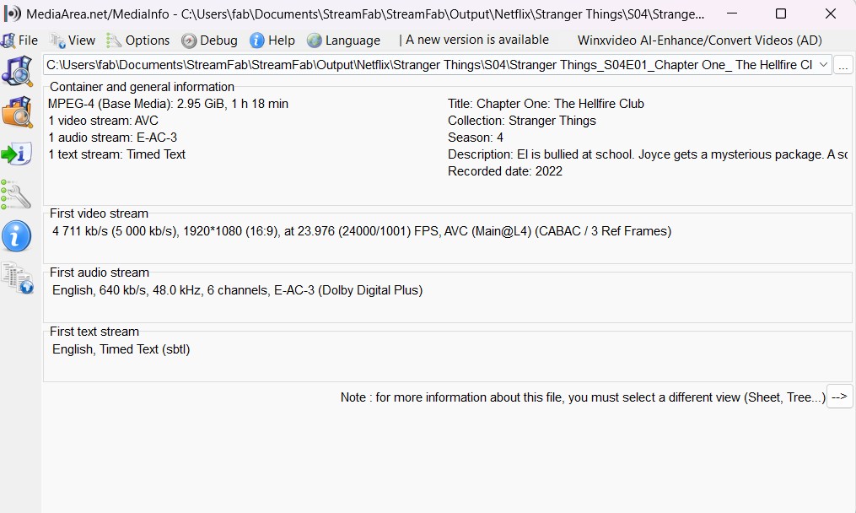Select the web export documents icon in sidebar
Viewport: 856px width, 513px height.
(18, 278)
